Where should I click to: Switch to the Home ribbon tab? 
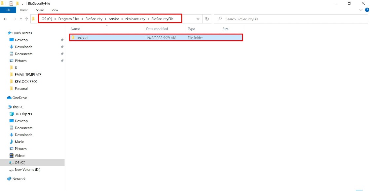click(24, 10)
